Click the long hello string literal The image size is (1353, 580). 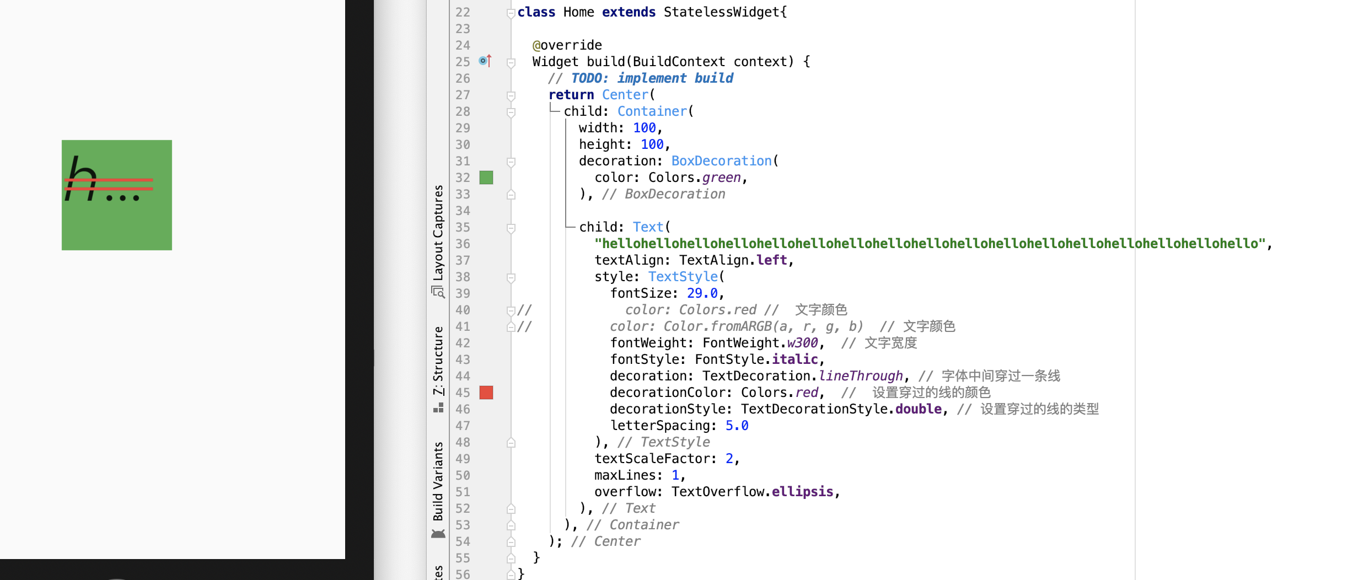tap(930, 244)
